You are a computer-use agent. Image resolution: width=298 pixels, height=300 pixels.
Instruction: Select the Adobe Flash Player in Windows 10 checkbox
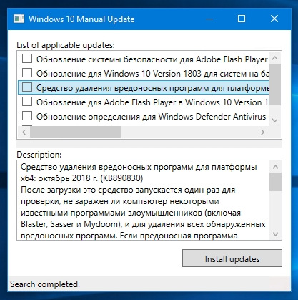tap(27, 102)
